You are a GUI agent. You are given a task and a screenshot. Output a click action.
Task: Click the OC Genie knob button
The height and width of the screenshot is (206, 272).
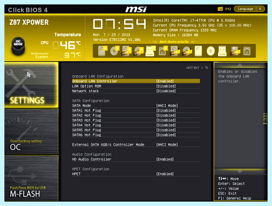click(x=18, y=46)
